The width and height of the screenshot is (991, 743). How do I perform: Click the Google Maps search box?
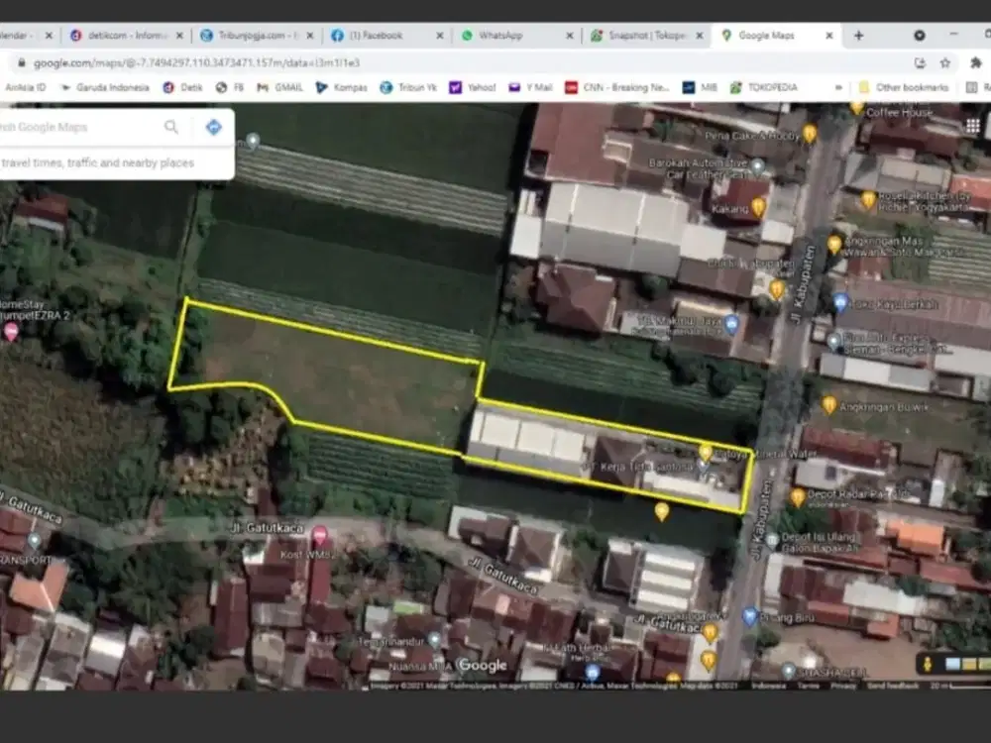[x=79, y=127]
